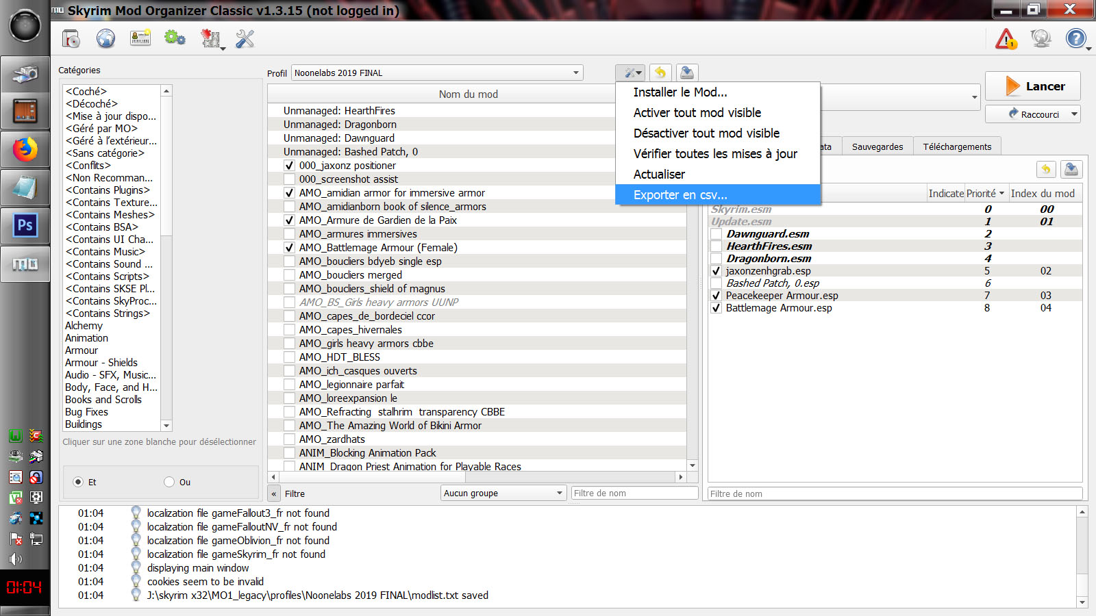Image resolution: width=1096 pixels, height=616 pixels.
Task: Click the light bulb beside cookies message
Action: pos(136,581)
